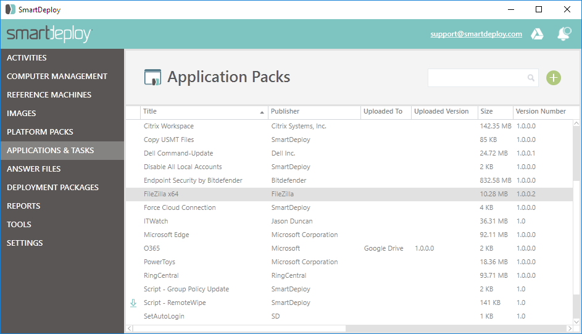Select Applications & Tasks in sidebar

(x=62, y=151)
